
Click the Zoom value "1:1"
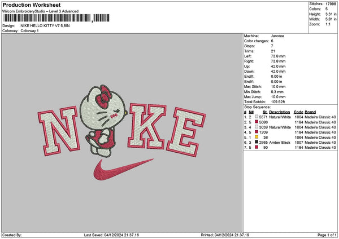pos(328,24)
